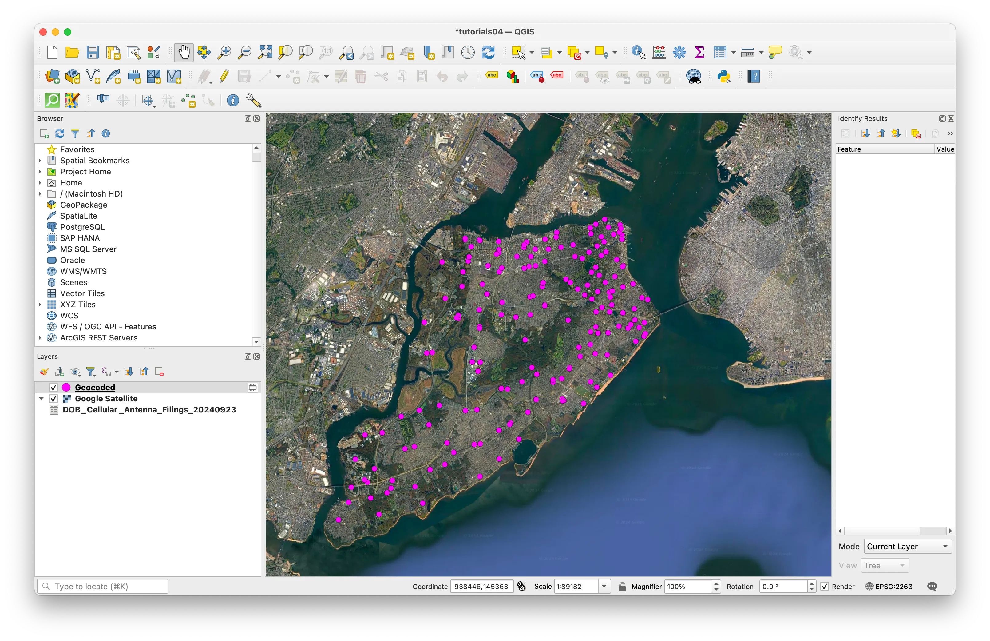
Task: Activate the Identify Features tool
Action: [x=637, y=52]
